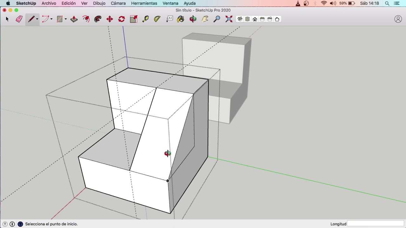Select the Rectangle shape tool
The width and height of the screenshot is (406, 228).
tap(60, 19)
